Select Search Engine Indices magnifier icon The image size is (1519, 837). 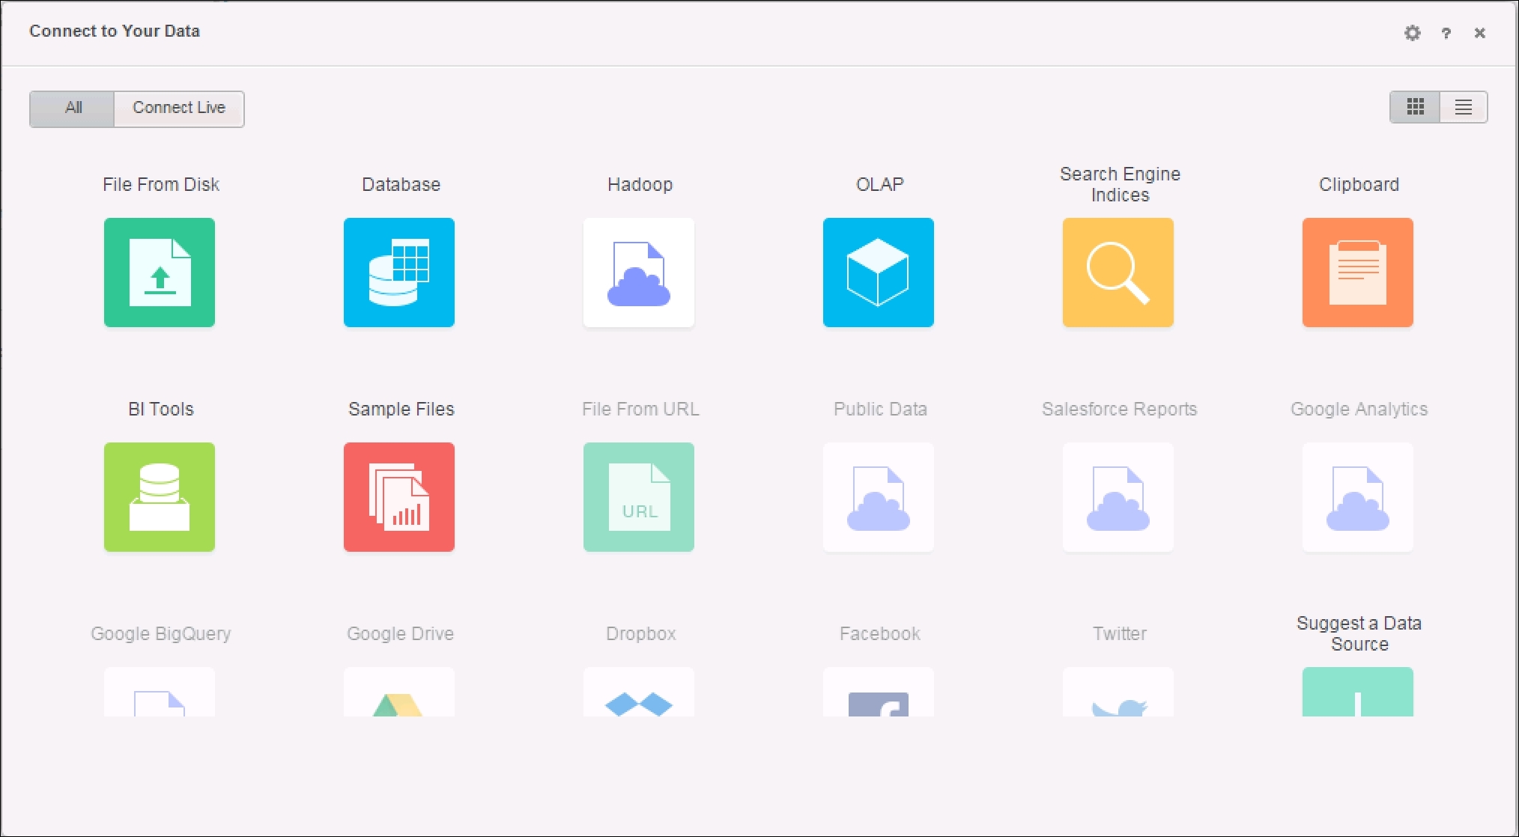tap(1118, 273)
